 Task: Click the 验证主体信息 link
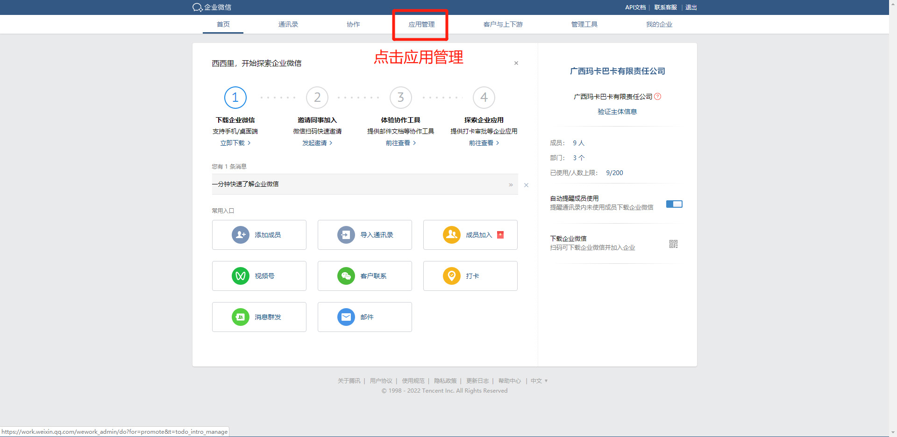617,112
